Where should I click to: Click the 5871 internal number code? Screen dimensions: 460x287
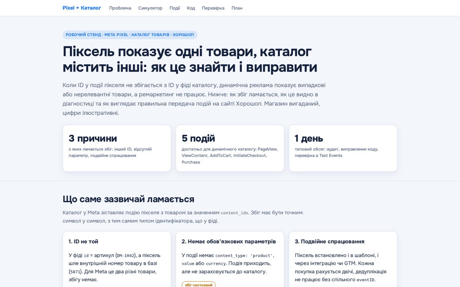pyautogui.click(x=76, y=272)
